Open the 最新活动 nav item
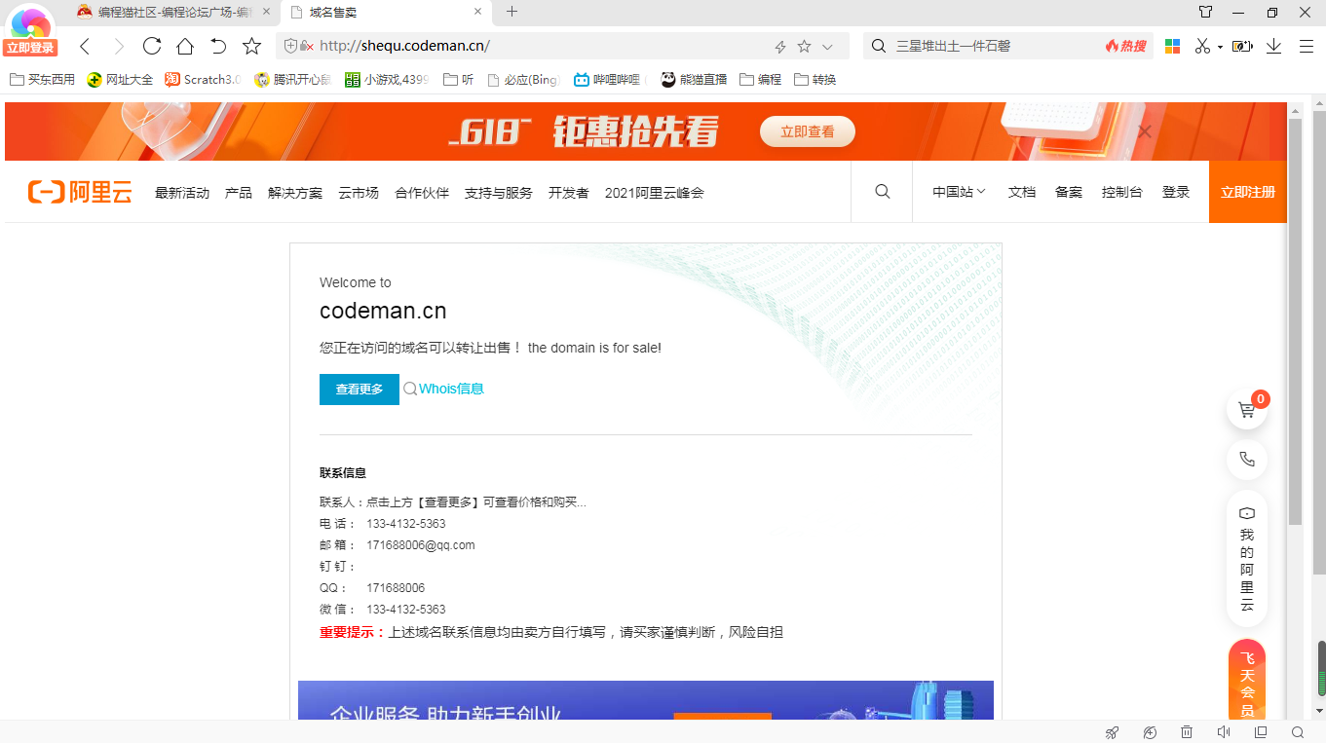 pos(182,193)
